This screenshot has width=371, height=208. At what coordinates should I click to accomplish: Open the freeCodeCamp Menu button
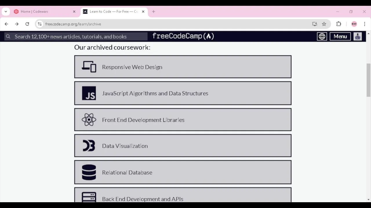[340, 36]
